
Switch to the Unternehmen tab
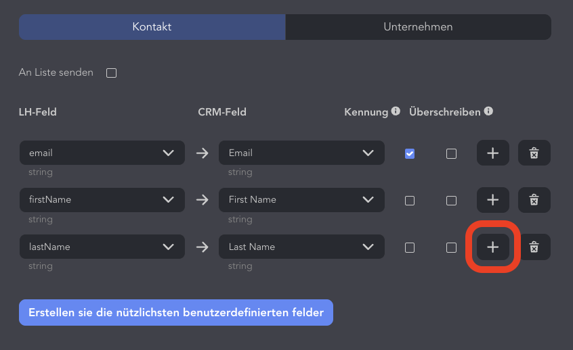[418, 27]
